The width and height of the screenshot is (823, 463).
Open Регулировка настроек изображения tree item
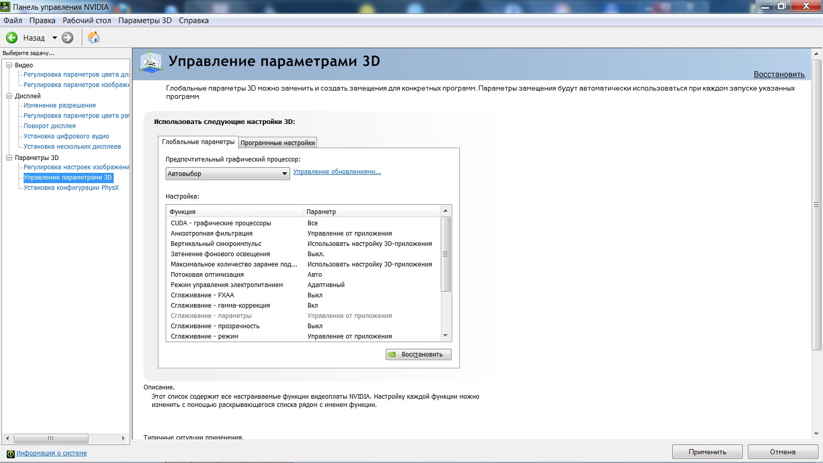pyautogui.click(x=77, y=167)
